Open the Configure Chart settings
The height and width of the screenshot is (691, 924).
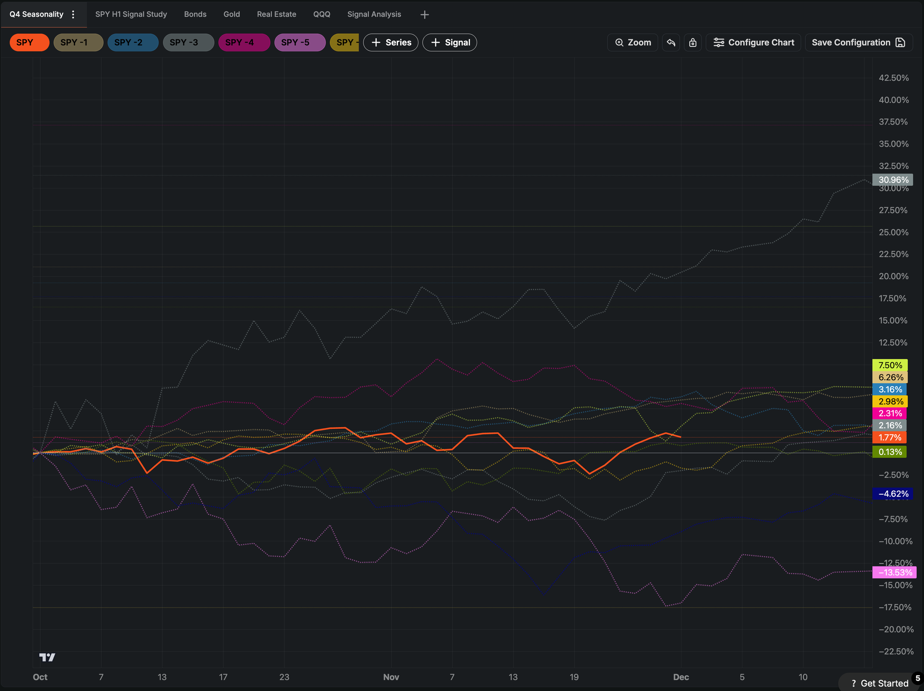click(753, 42)
